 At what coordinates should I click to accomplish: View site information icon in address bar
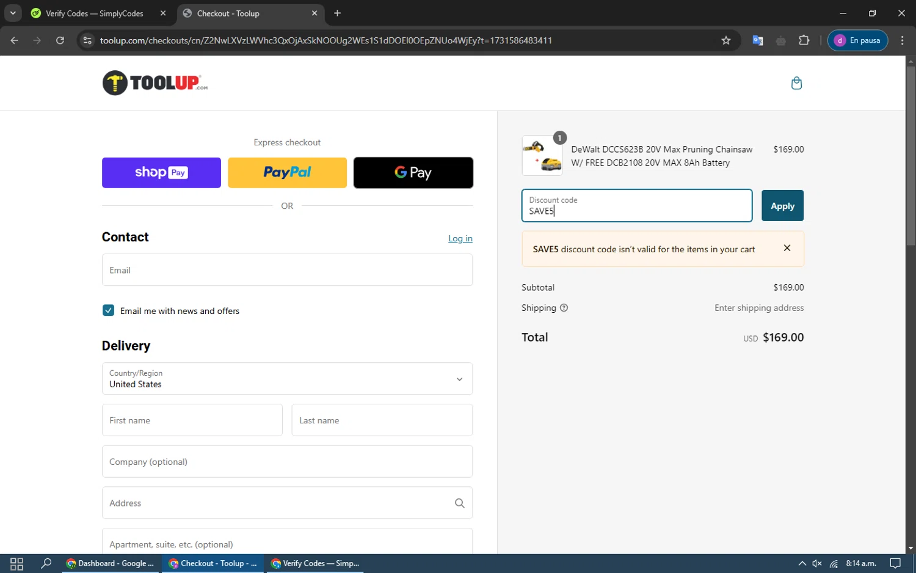pyautogui.click(x=87, y=40)
